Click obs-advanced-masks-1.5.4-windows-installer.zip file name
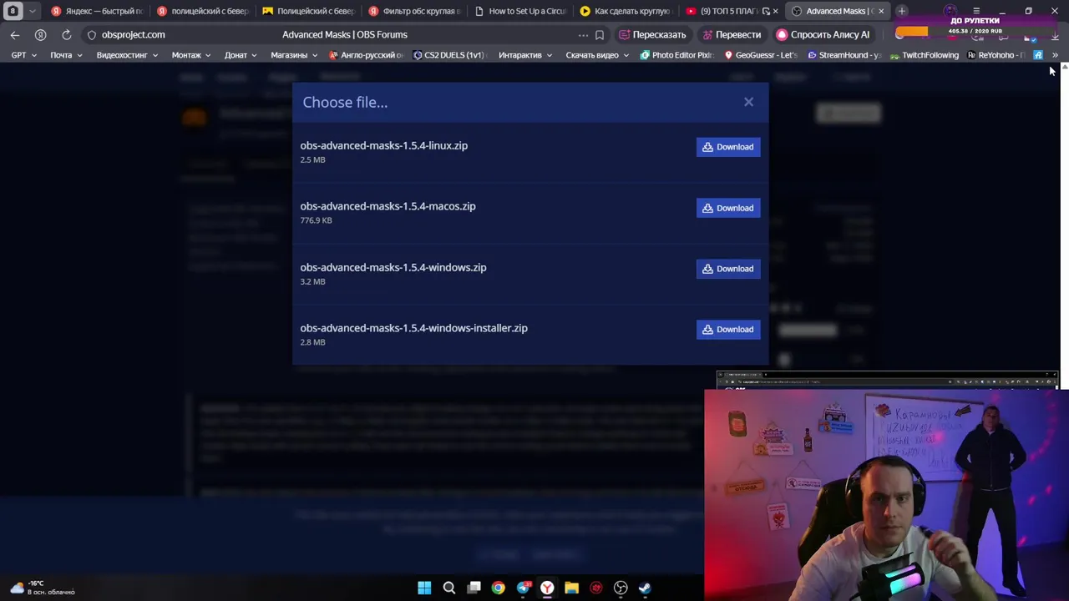The height and width of the screenshot is (601, 1069). [x=413, y=328]
